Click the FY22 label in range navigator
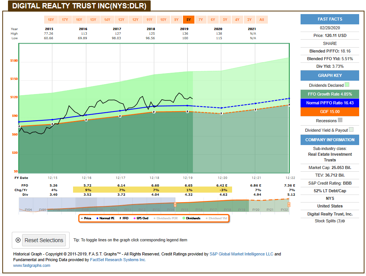 [x=284, y=210]
